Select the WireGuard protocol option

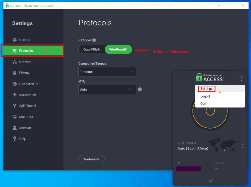tap(118, 49)
